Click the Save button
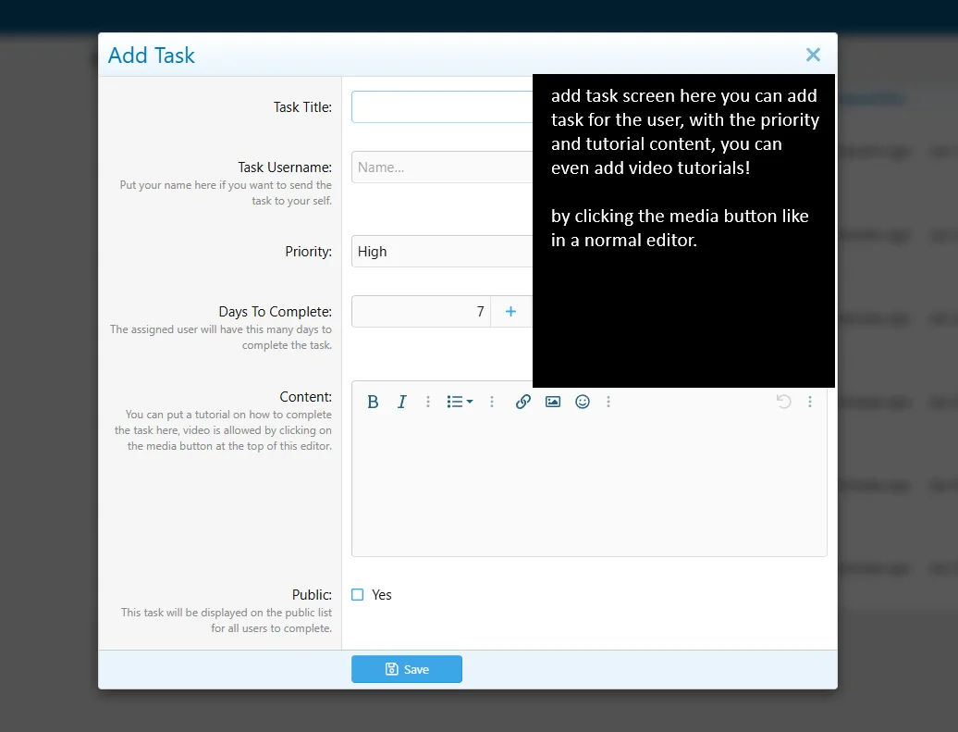The image size is (958, 732). [x=407, y=669]
